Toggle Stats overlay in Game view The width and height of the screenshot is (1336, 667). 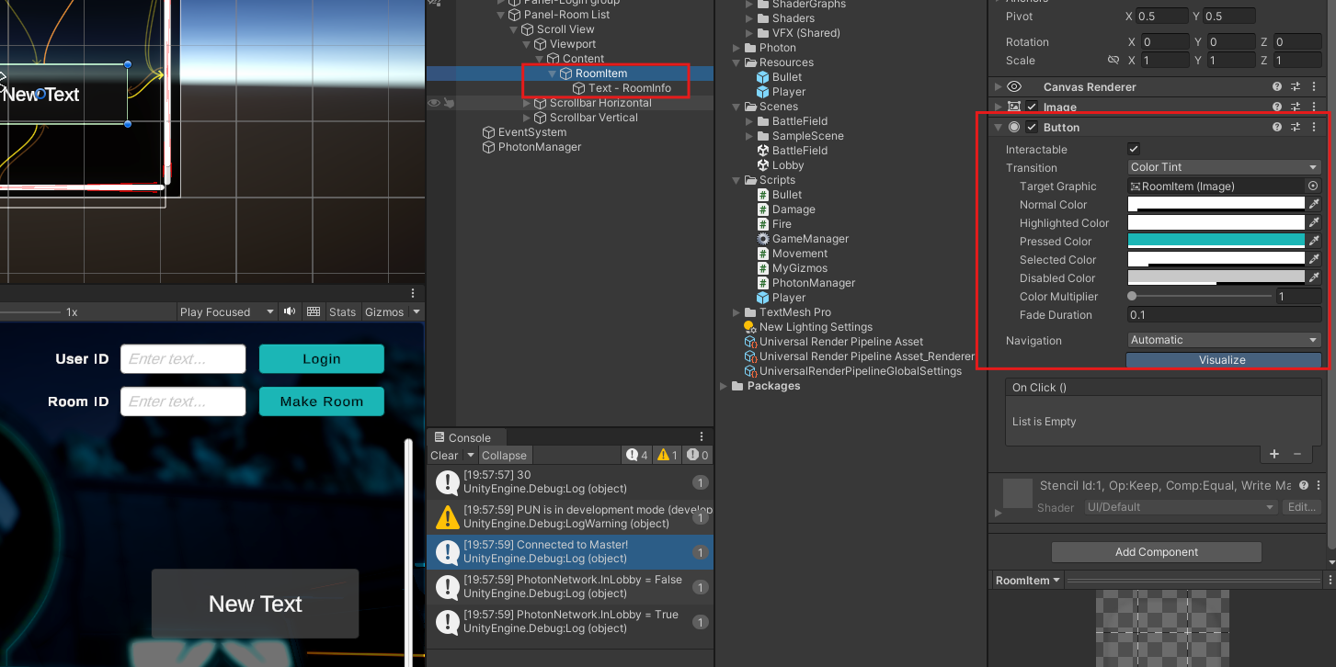(342, 311)
